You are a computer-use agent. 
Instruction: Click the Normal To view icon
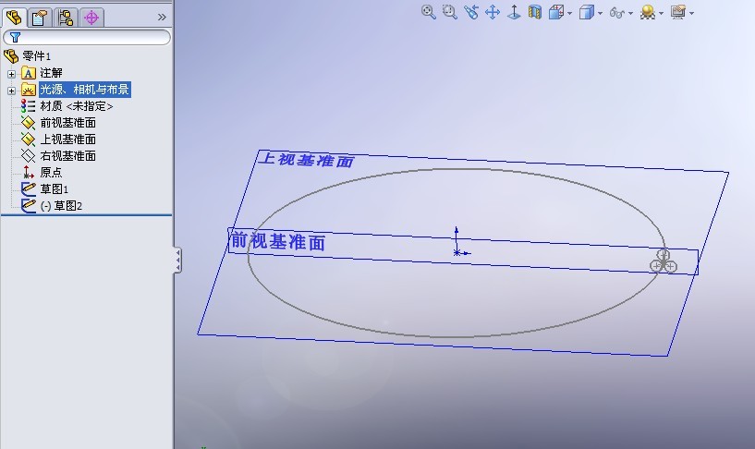coord(514,12)
